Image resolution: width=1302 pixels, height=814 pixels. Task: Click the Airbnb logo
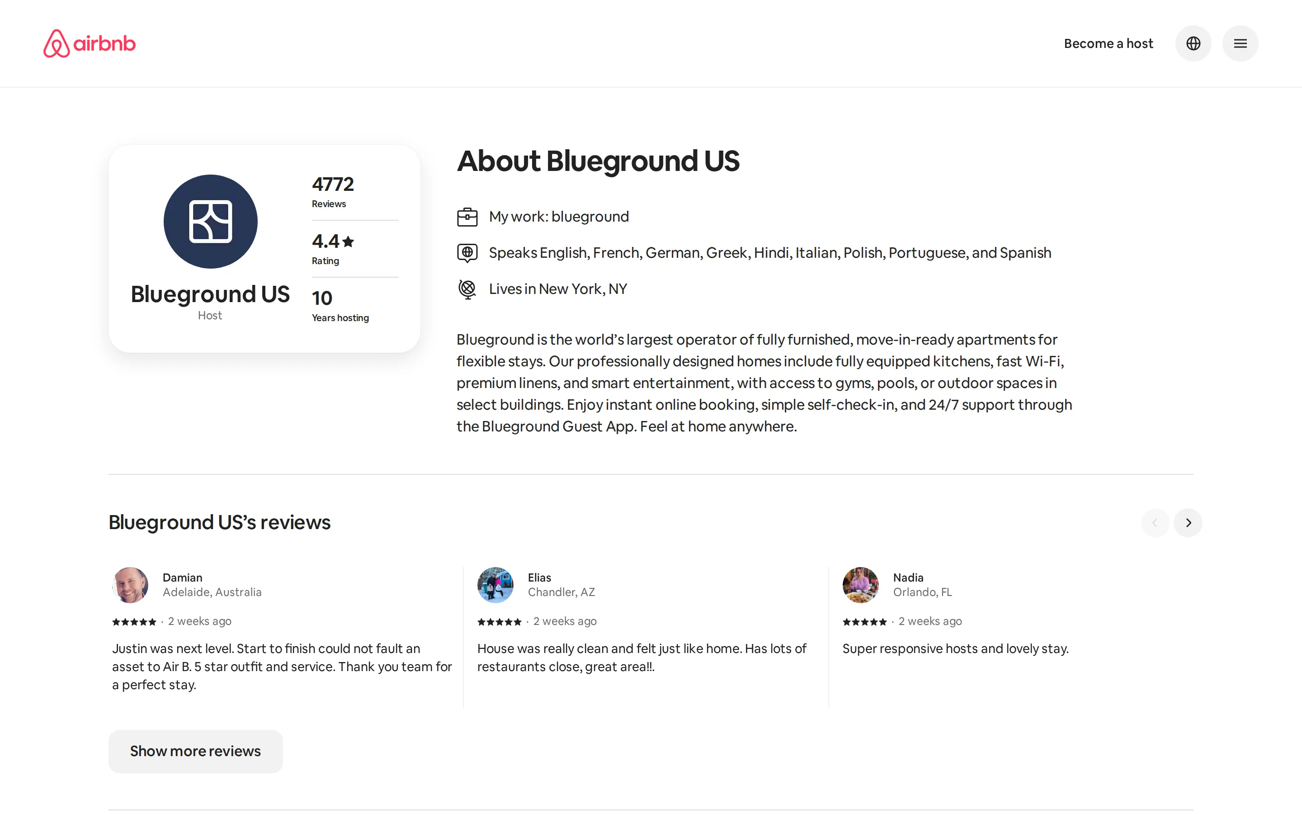pos(90,43)
